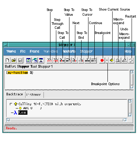Click the backtrace horizontal scroll right arrow
The height and width of the screenshot is (156, 140).
click(x=125, y=120)
